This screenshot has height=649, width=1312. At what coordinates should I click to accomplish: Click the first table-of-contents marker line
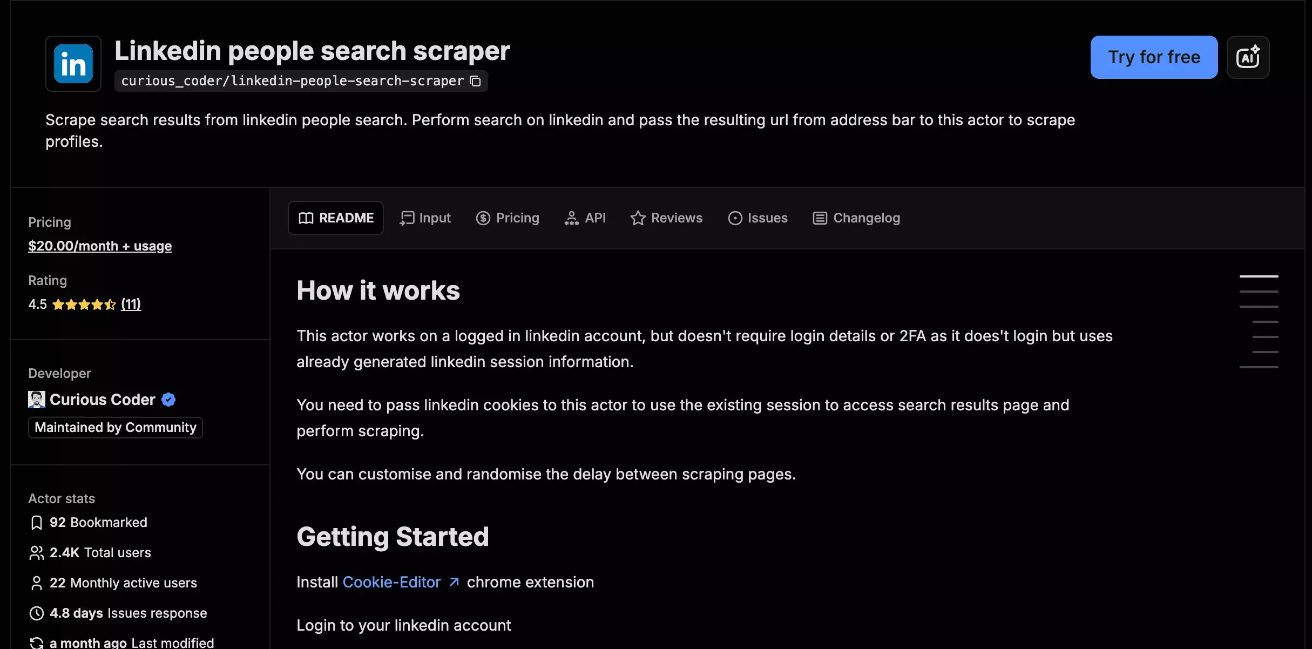[x=1259, y=276]
